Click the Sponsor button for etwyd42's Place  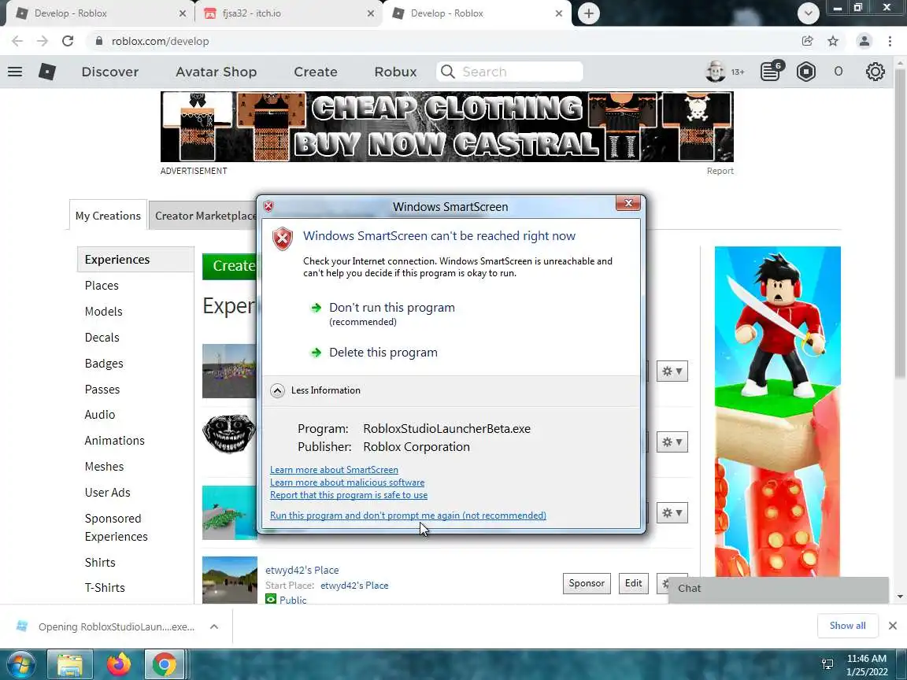click(587, 583)
